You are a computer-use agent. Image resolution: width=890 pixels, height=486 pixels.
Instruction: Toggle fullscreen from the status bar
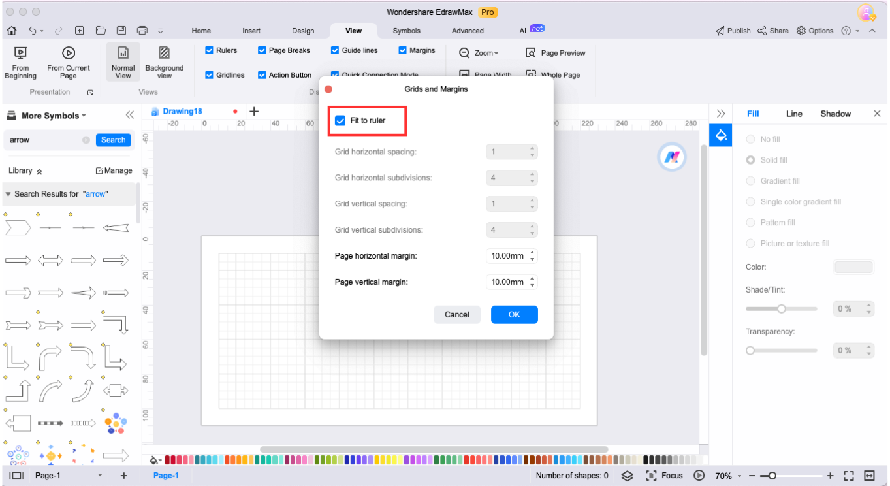849,476
